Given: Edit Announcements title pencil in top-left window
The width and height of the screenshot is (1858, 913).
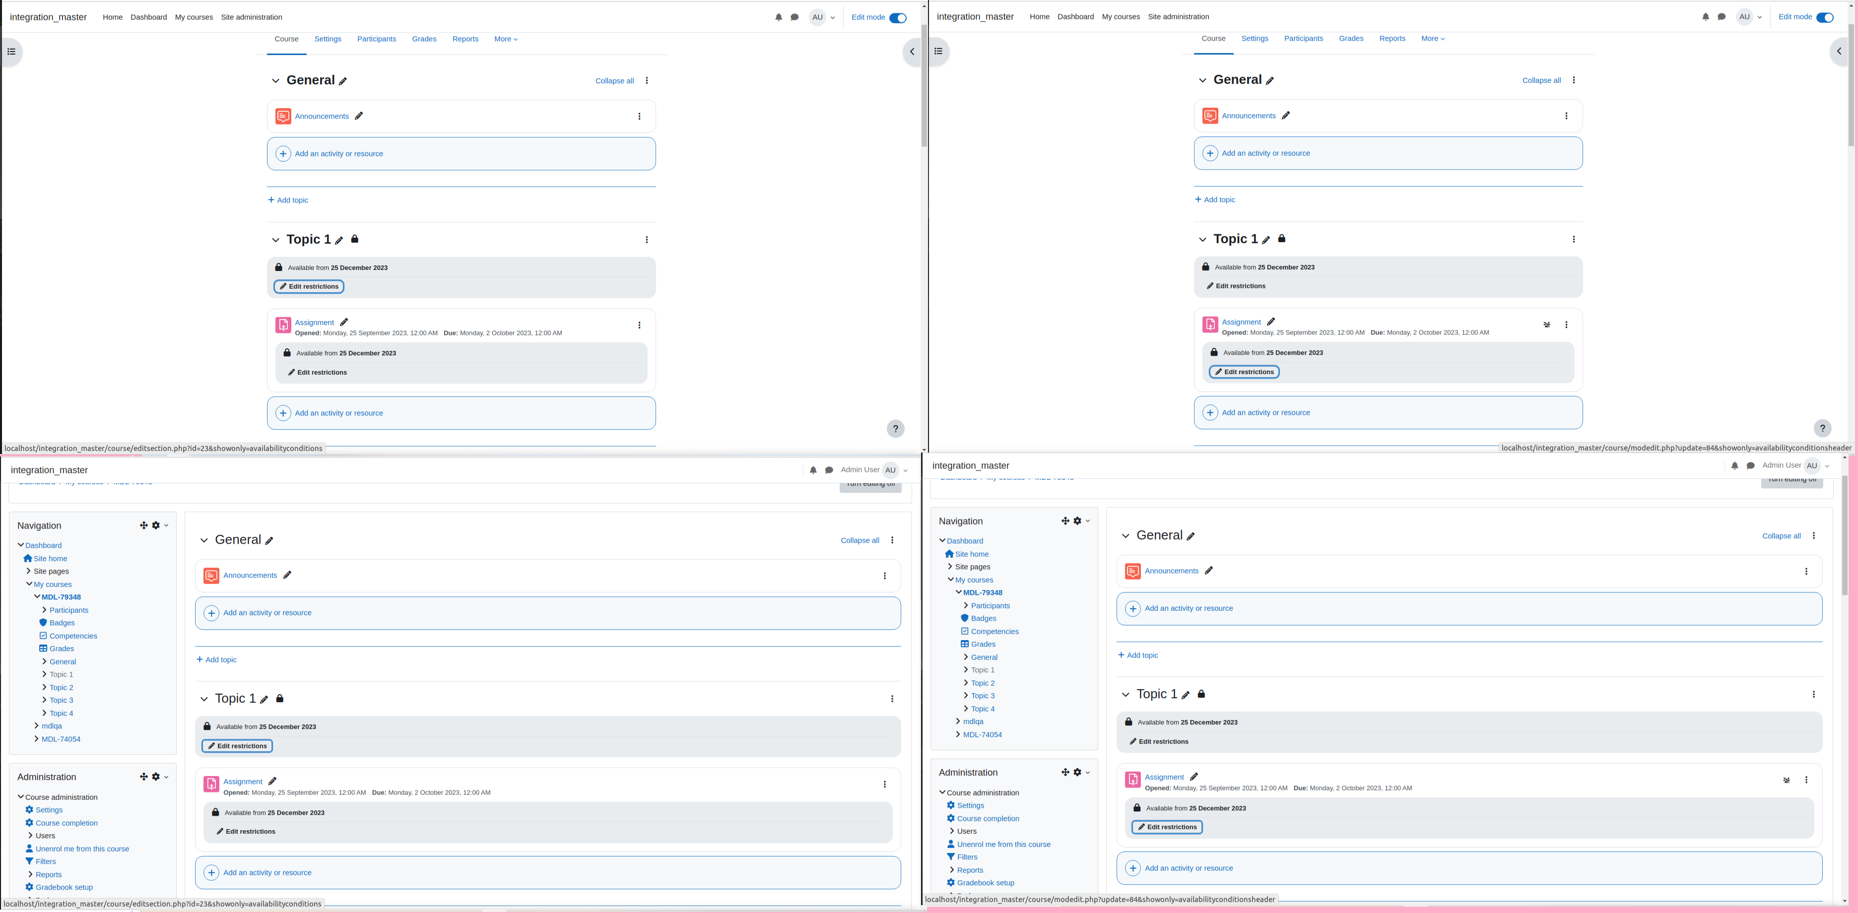Looking at the screenshot, I should point(359,116).
